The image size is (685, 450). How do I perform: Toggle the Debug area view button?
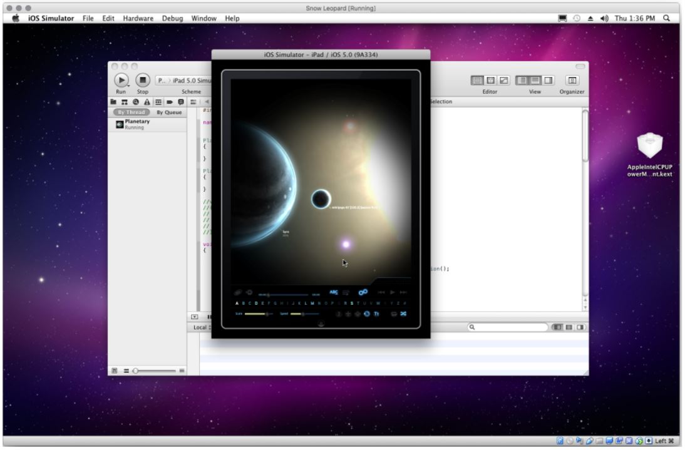point(535,80)
